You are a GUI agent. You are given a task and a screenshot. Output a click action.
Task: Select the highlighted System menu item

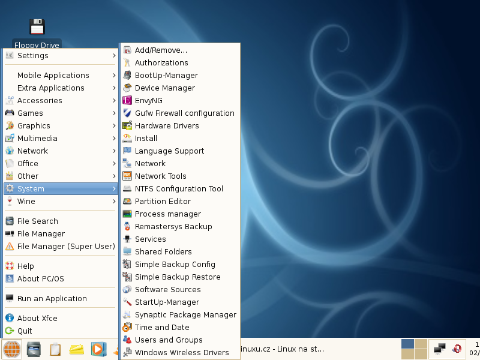61,188
